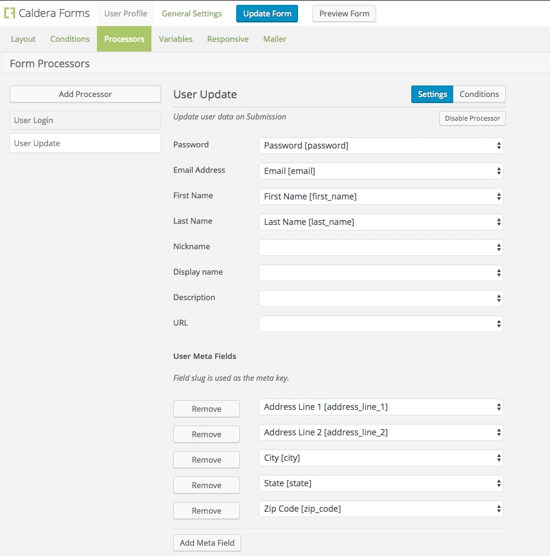Remove the Address Line 1 meta field
The image size is (550, 556).
pos(207,409)
